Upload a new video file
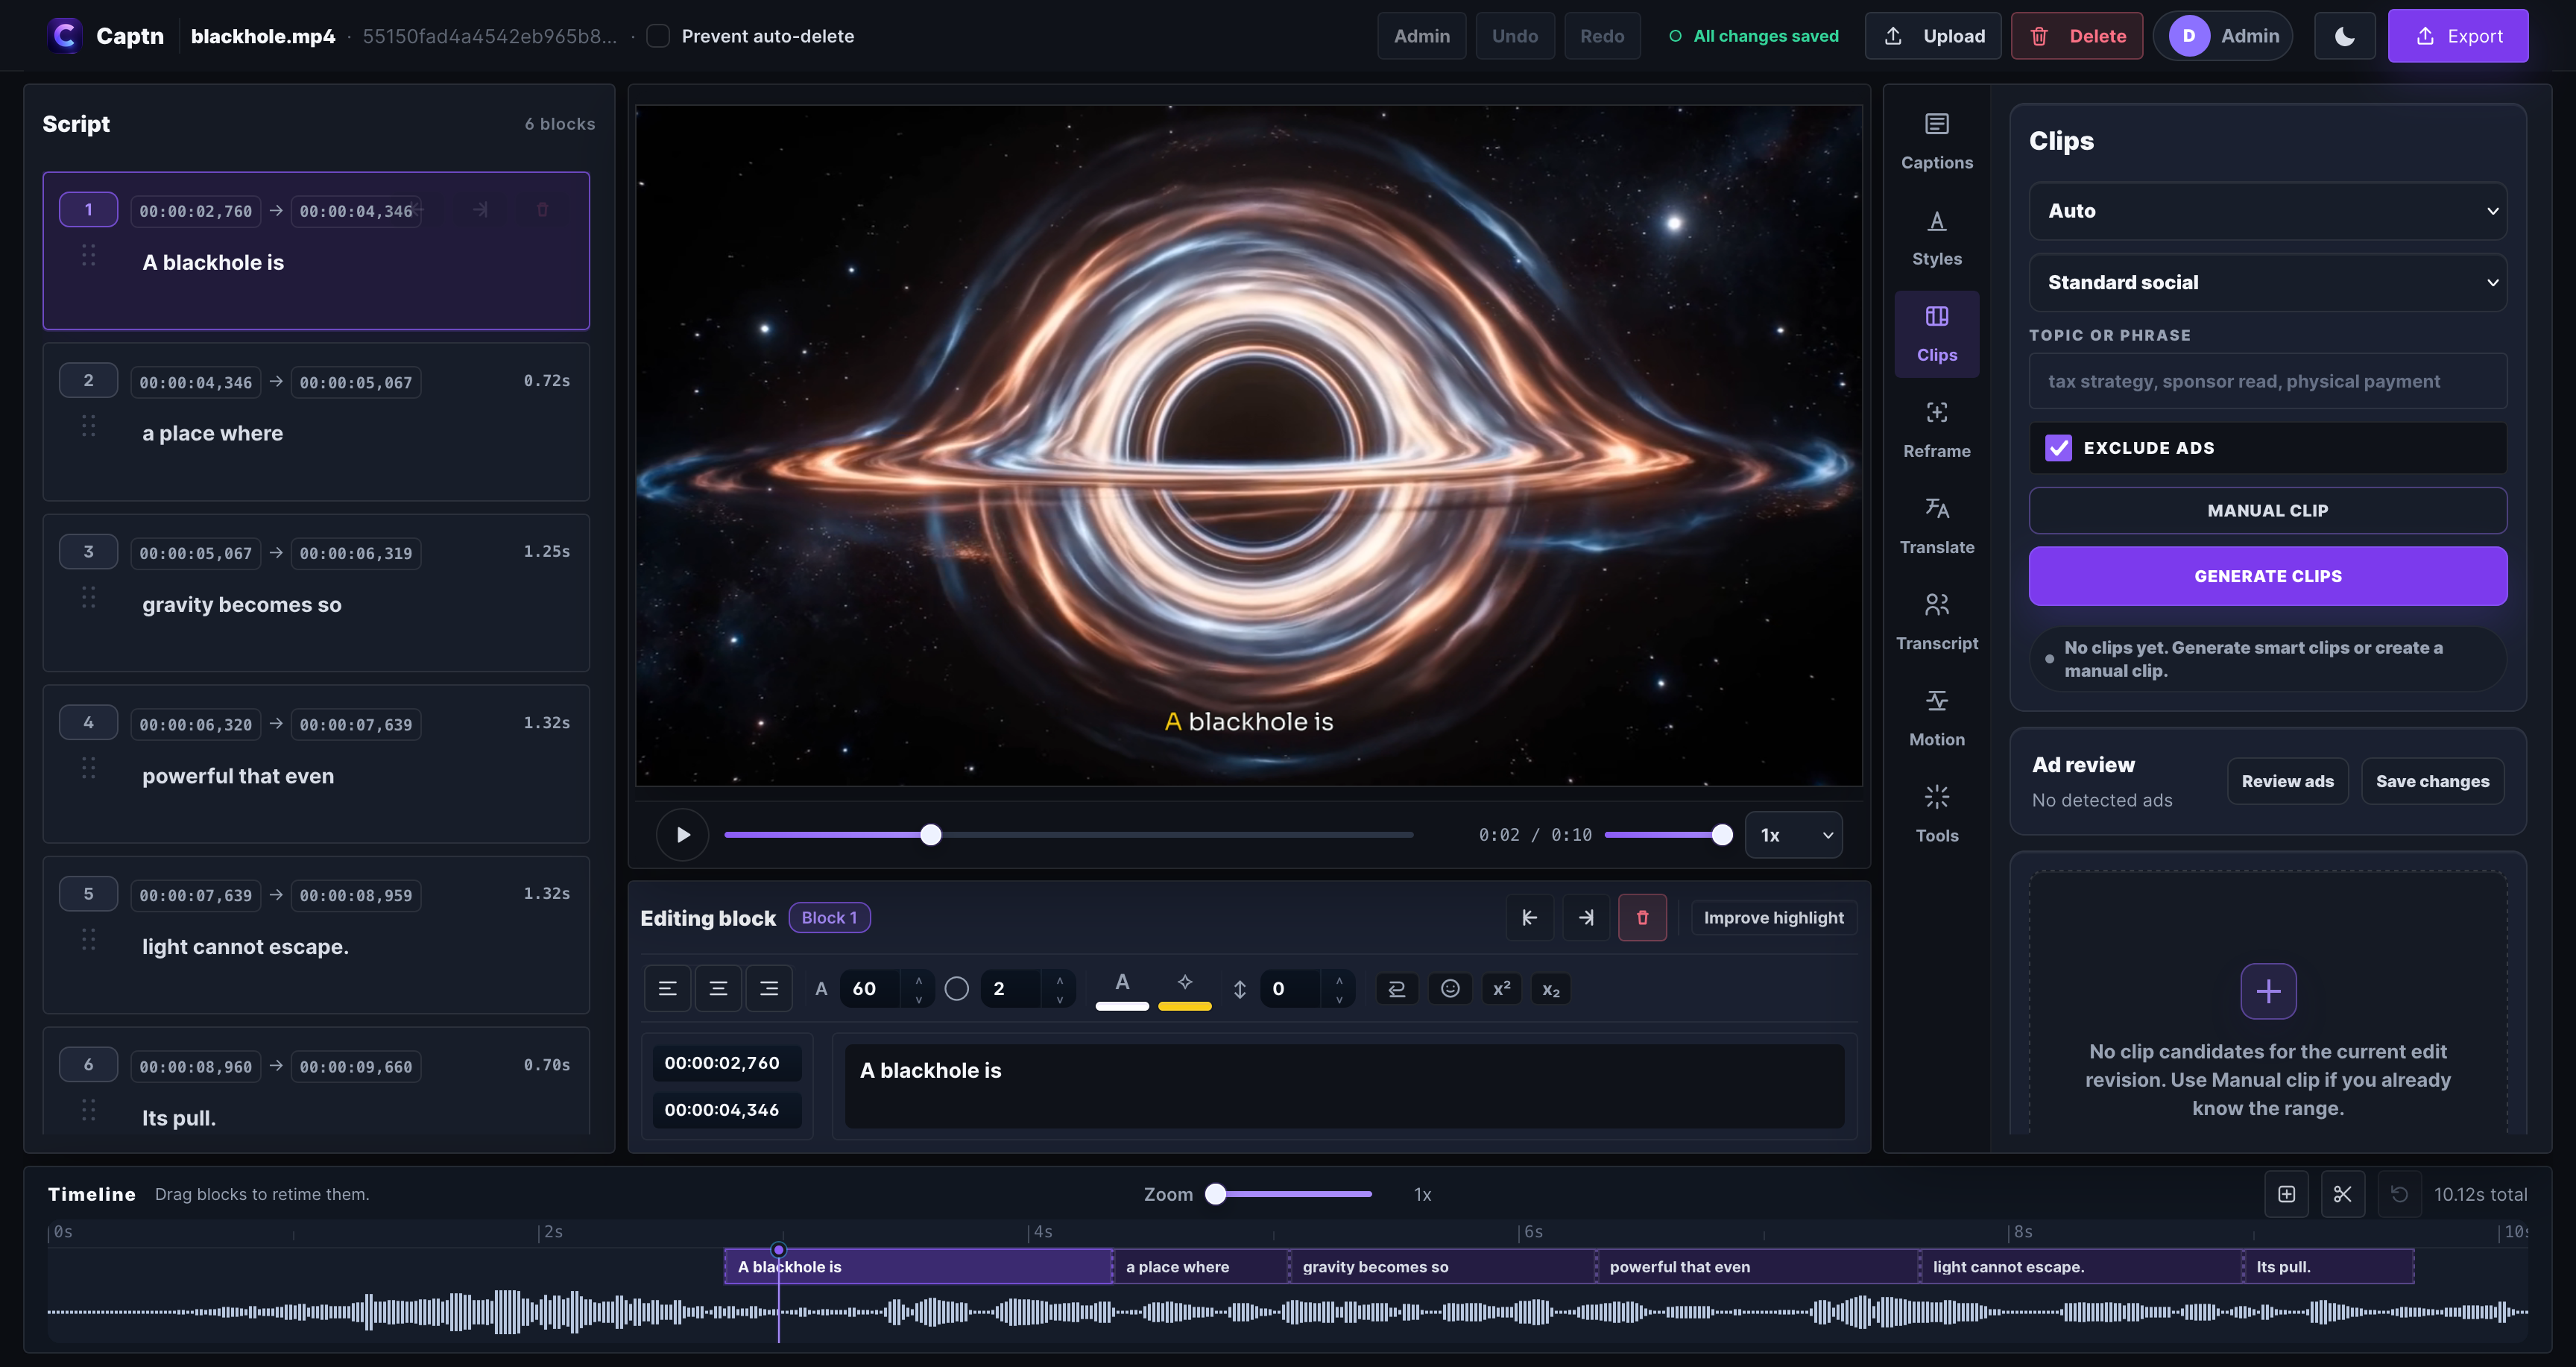Screen dimensions: 2576x1367 (1932, 36)
